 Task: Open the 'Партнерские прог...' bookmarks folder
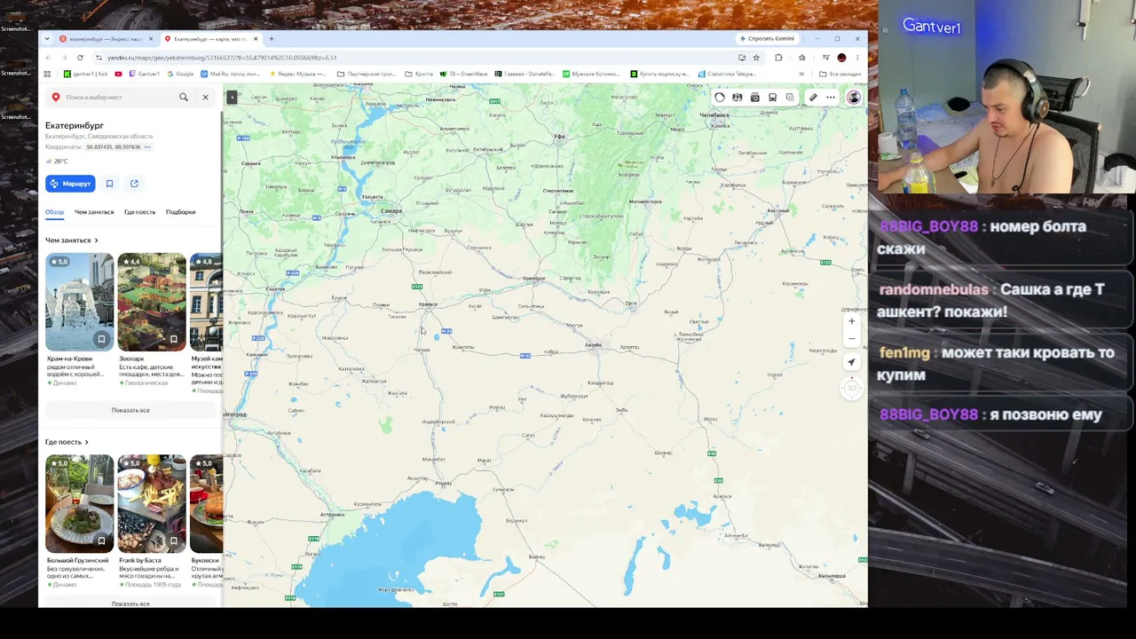click(x=367, y=74)
